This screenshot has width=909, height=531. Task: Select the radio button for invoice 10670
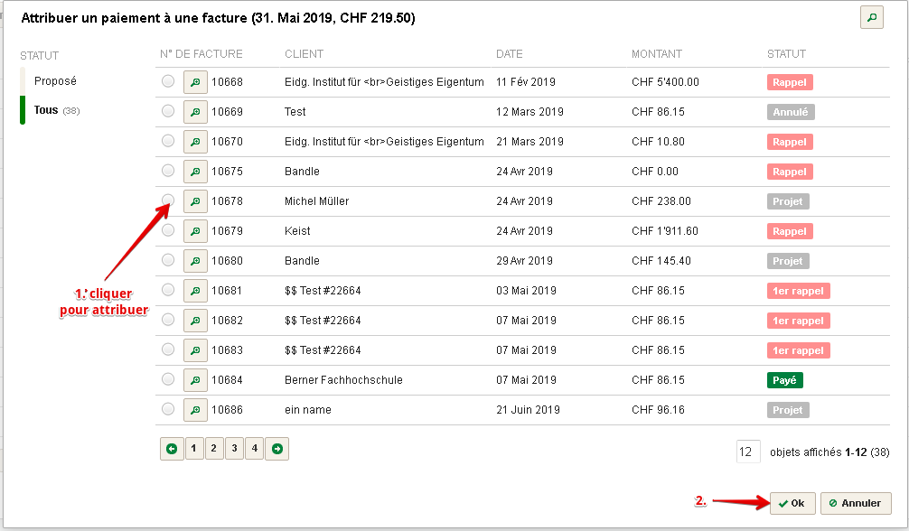coord(168,141)
